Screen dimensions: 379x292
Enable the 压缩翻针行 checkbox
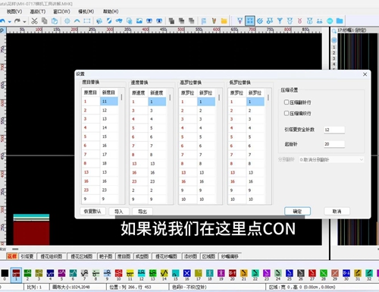[287, 102]
